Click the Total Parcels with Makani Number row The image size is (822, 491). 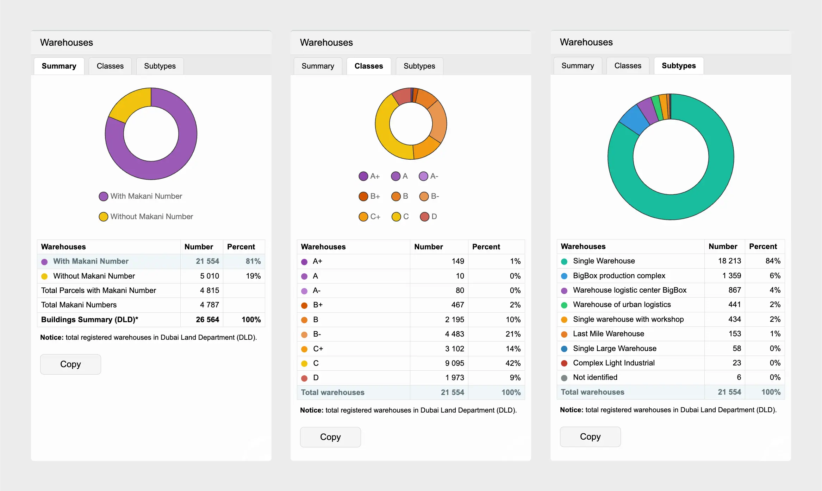click(151, 291)
